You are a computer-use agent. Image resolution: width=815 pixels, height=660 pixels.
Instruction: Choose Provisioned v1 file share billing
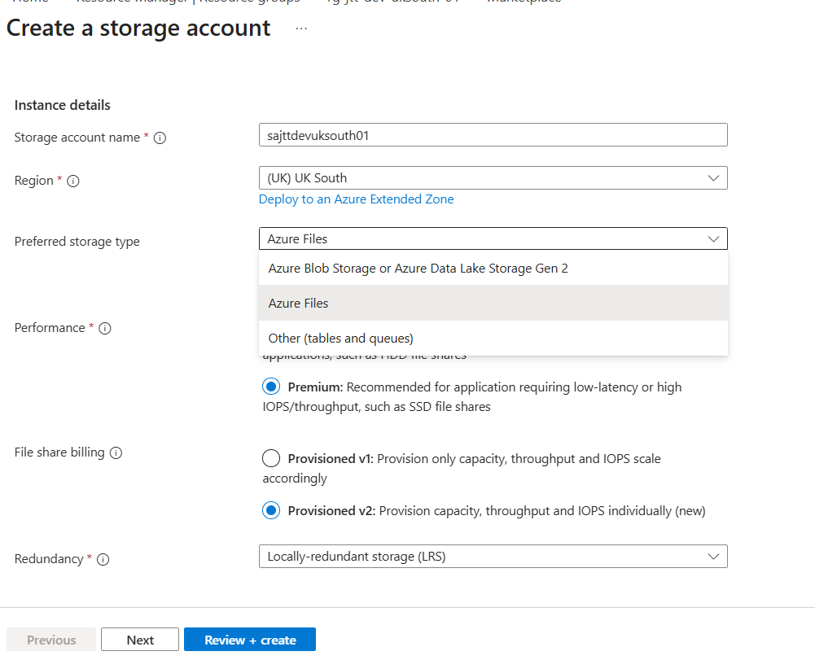point(271,459)
